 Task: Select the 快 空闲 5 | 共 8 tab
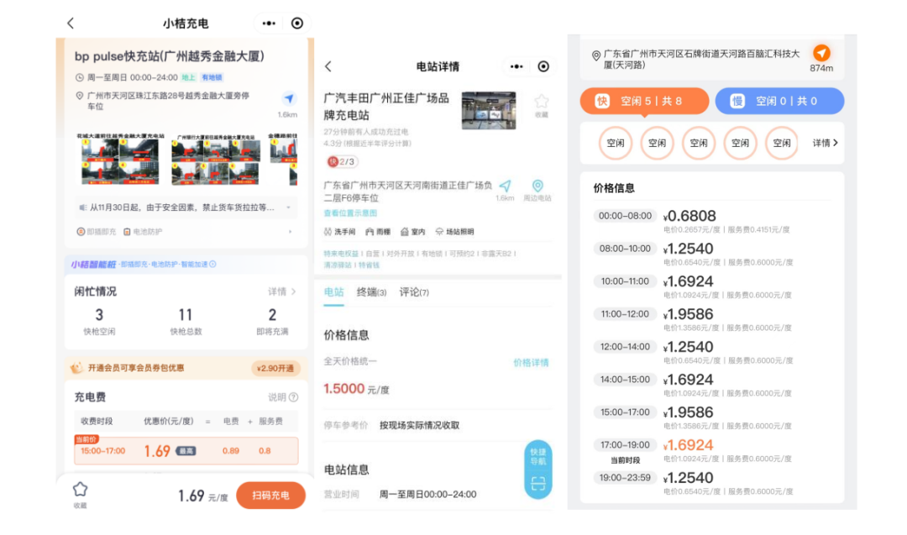(x=644, y=102)
